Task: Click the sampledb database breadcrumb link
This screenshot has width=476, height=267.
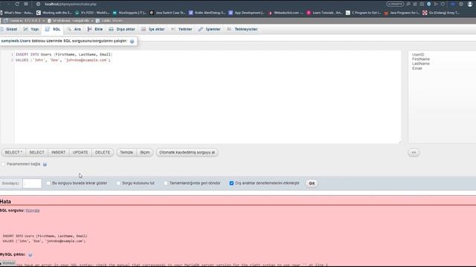Action: pyautogui.click(x=69, y=21)
